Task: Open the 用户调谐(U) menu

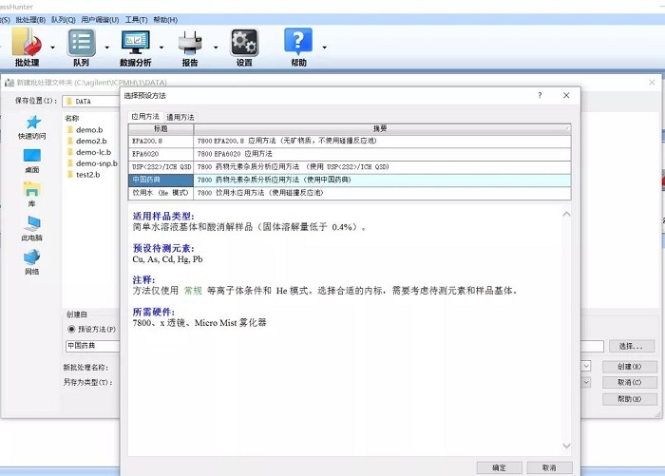Action: click(100, 19)
